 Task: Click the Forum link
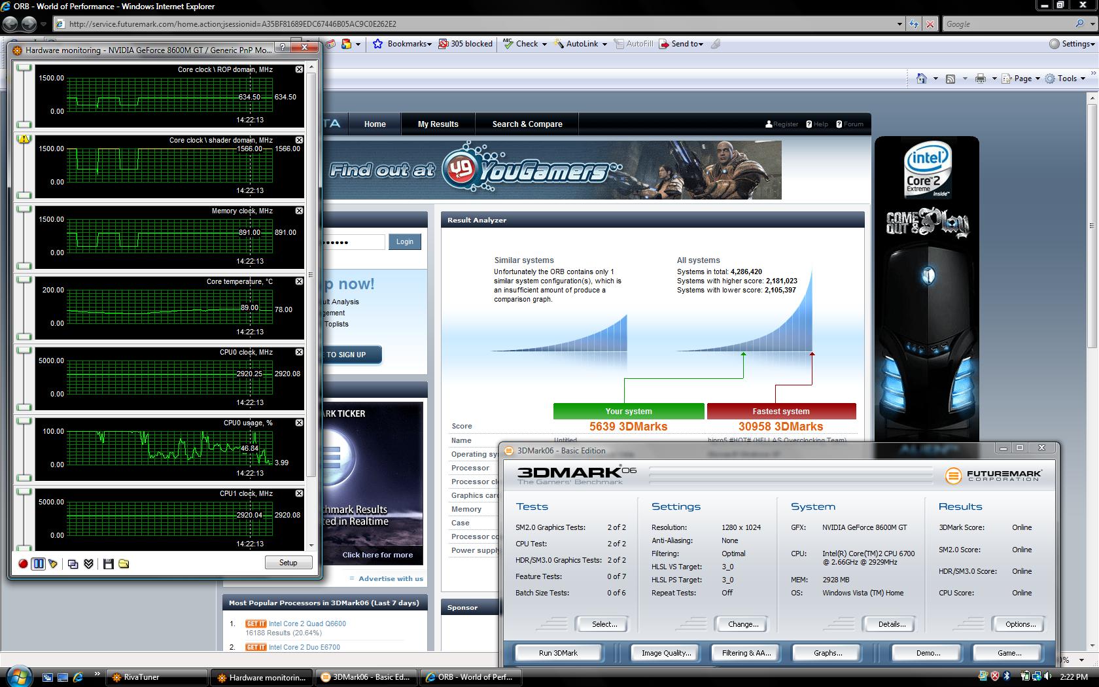pyautogui.click(x=849, y=124)
